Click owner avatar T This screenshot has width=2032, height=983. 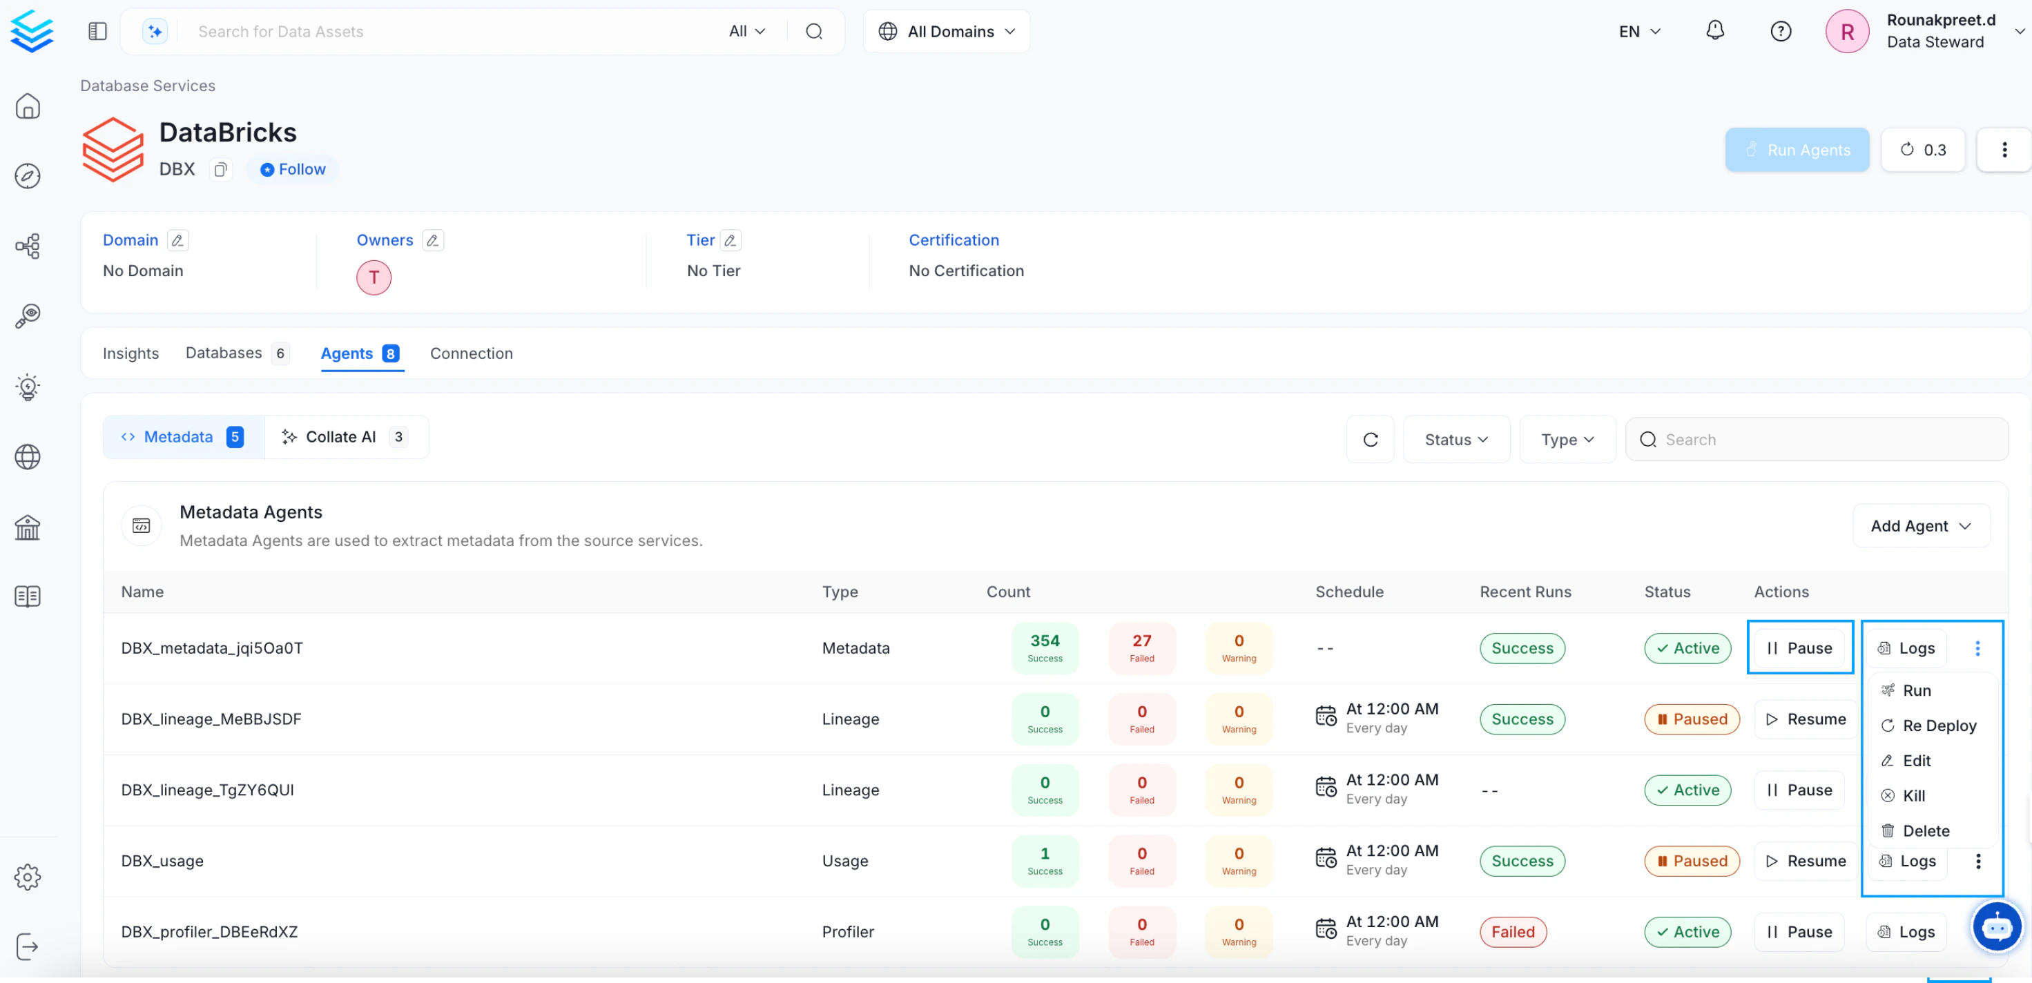[x=374, y=278]
